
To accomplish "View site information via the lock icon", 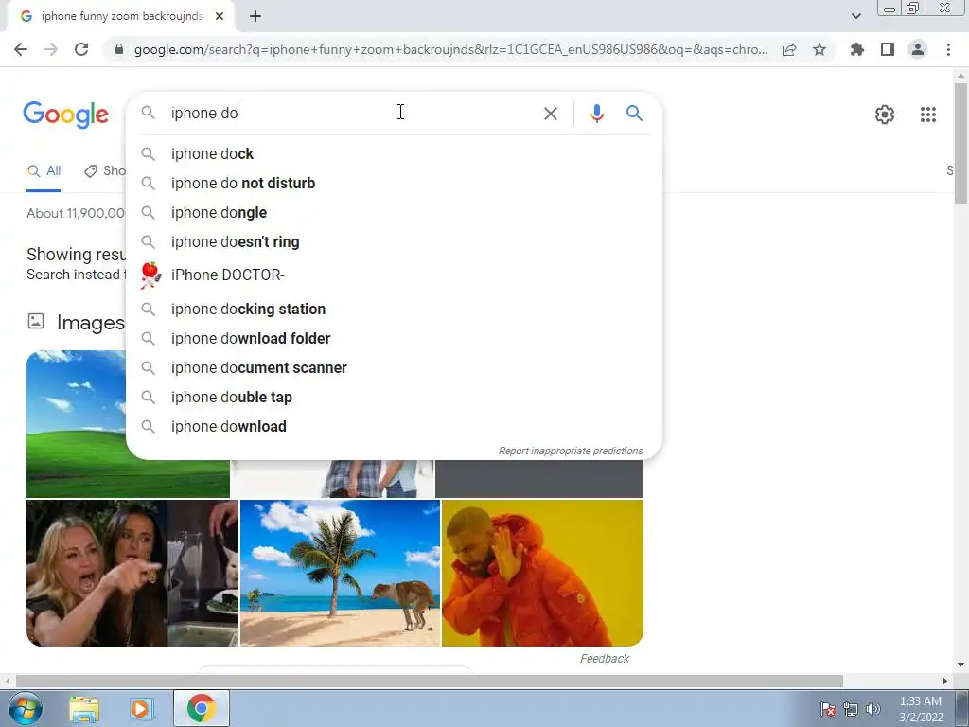I will coord(119,49).
